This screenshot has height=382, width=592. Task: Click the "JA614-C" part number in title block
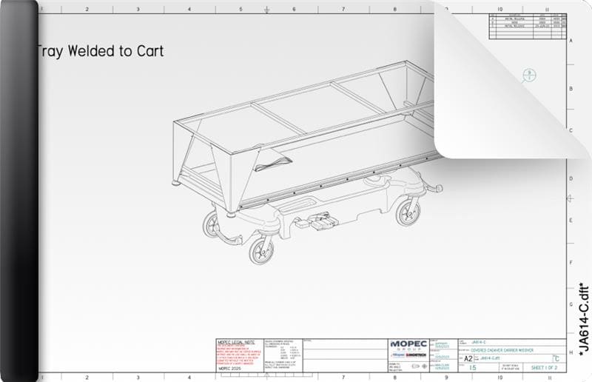pyautogui.click(x=478, y=342)
